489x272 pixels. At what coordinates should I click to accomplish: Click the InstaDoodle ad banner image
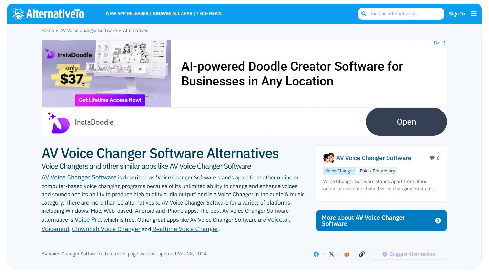coord(106,74)
